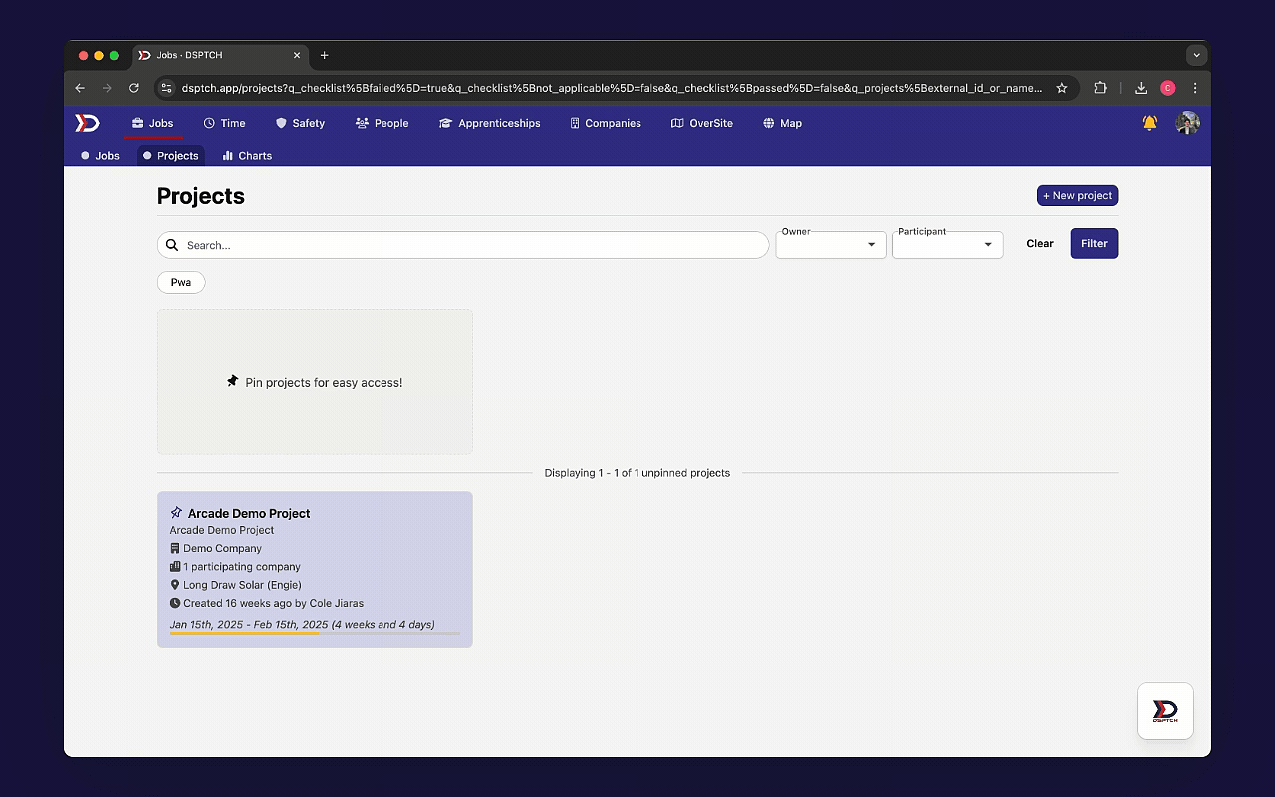
Task: Go back in the browser
Action: [x=80, y=88]
